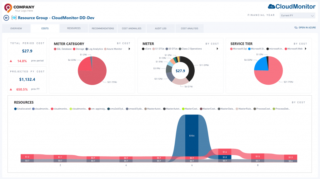Select MasterRule.. in Resources legend

coord(244,109)
